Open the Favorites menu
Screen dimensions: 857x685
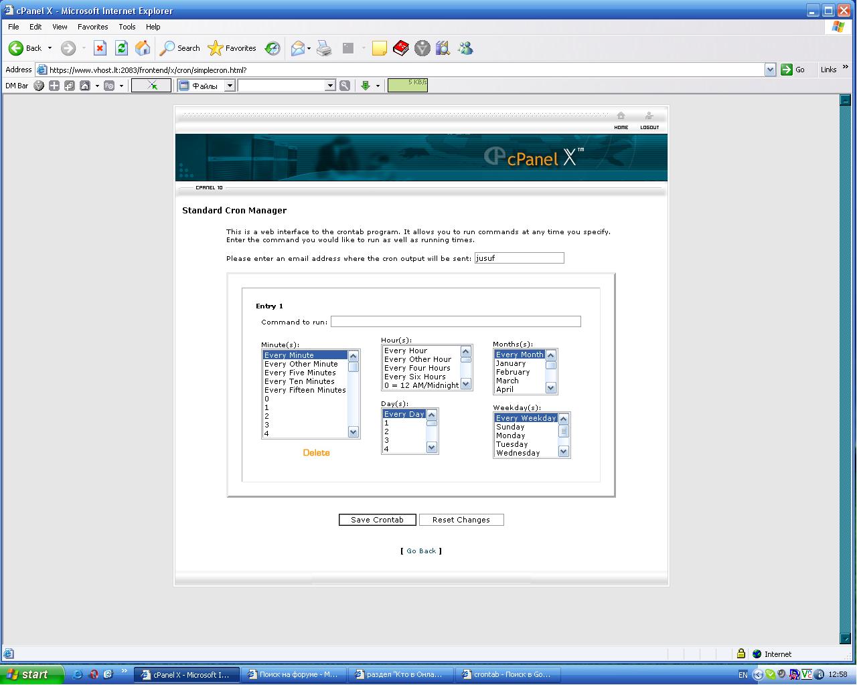pyautogui.click(x=92, y=27)
